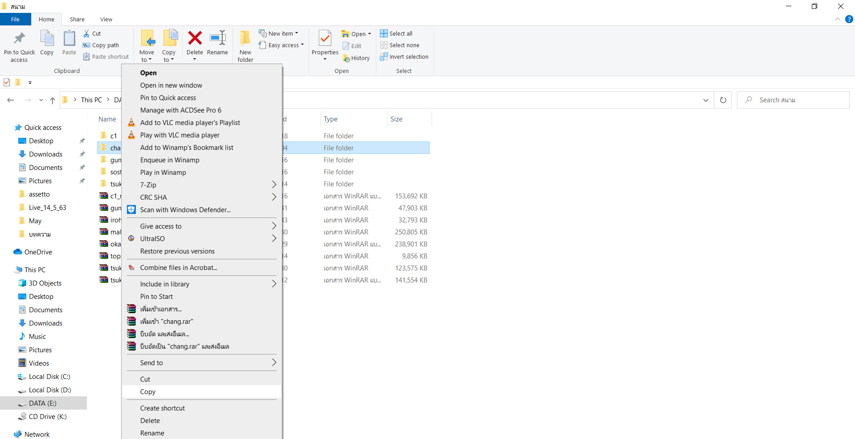Viewport: 855px width, 439px height.
Task: Click the Name column header
Action: tap(107, 119)
